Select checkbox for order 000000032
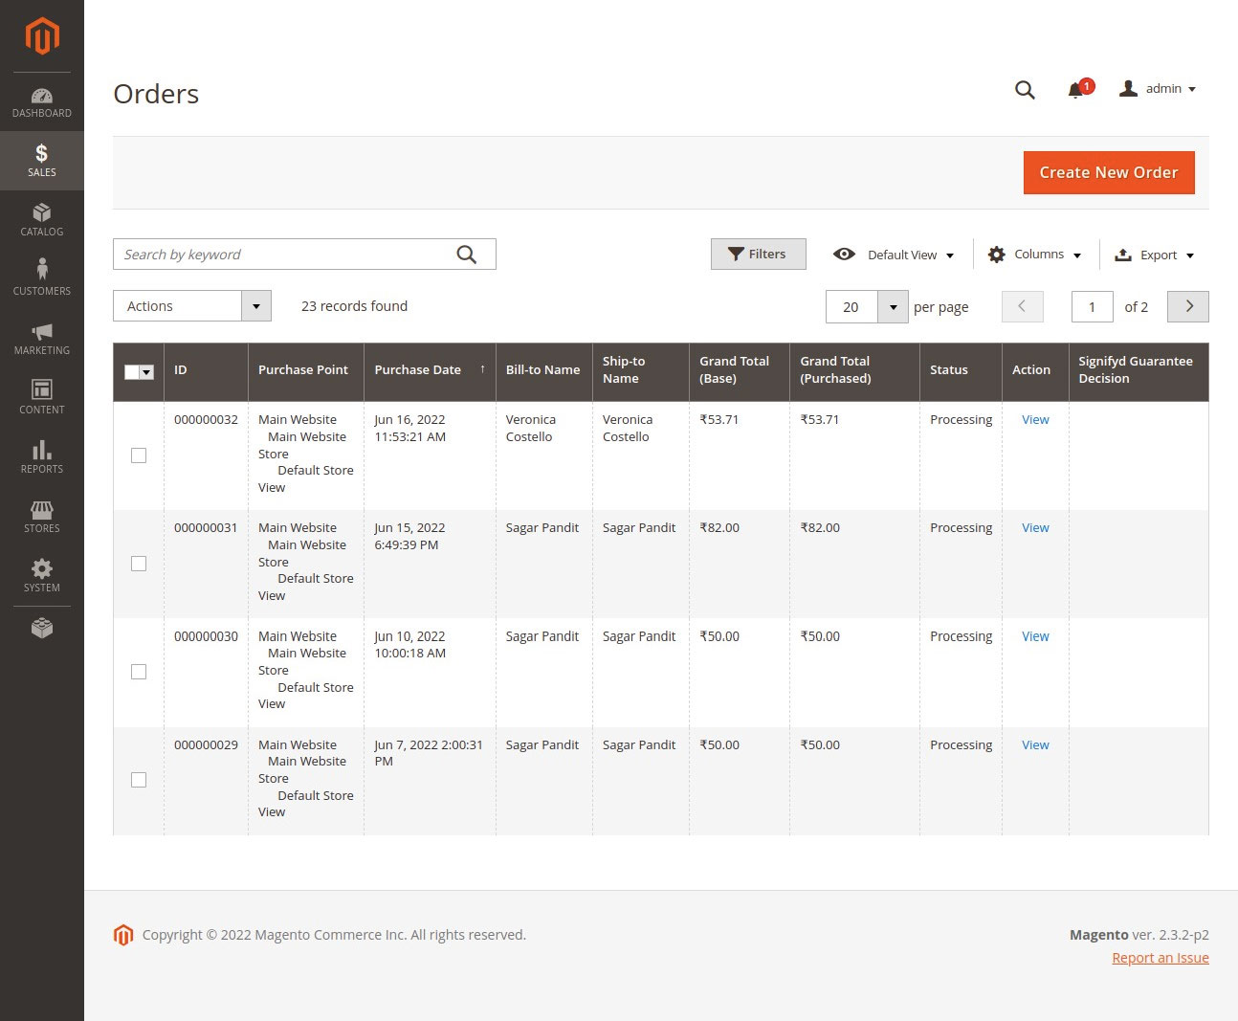1238x1021 pixels. tap(139, 455)
